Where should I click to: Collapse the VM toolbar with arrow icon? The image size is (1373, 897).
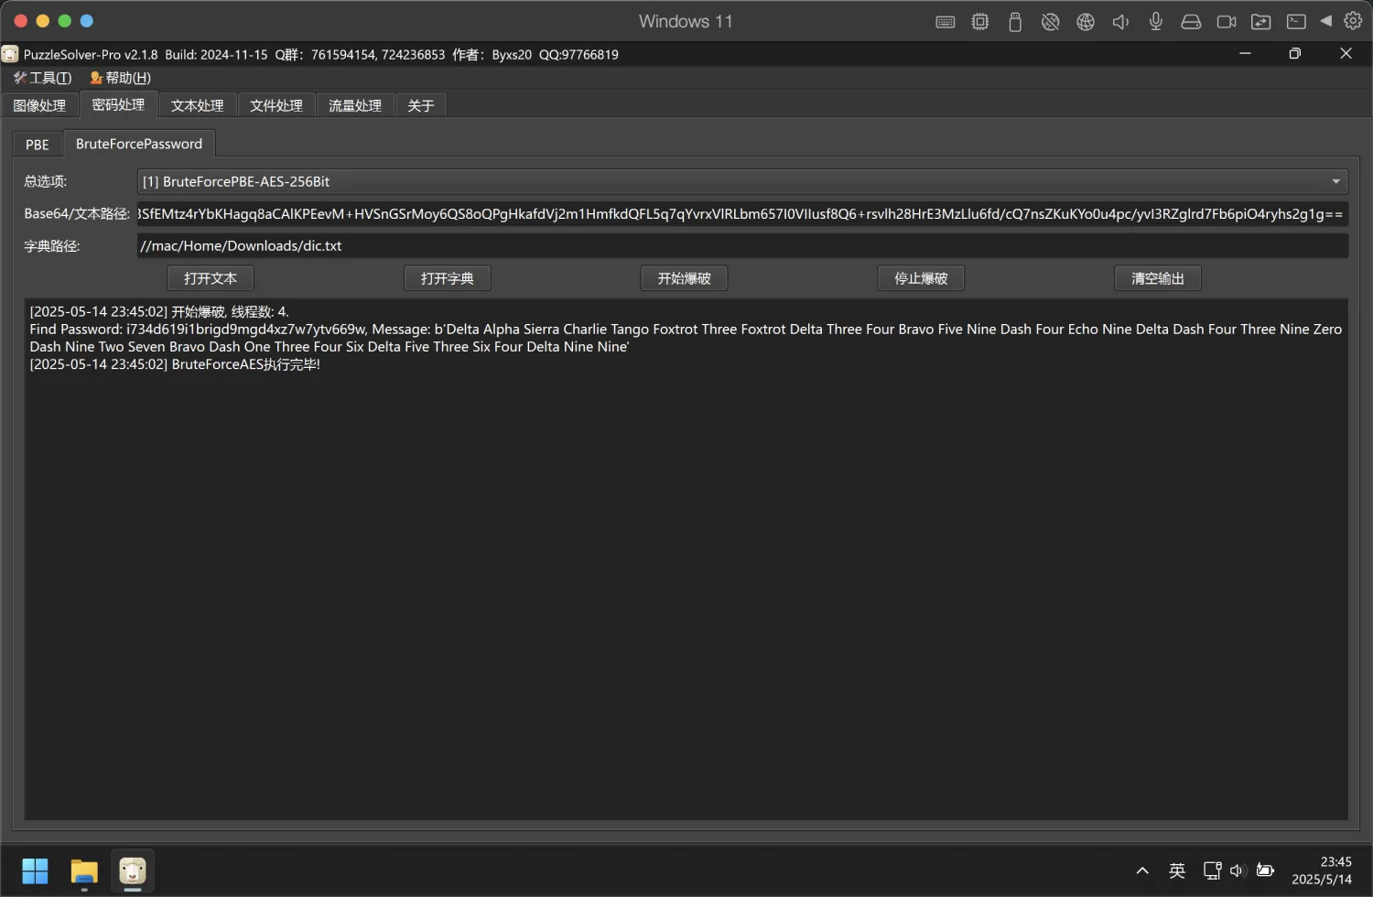tap(1325, 20)
